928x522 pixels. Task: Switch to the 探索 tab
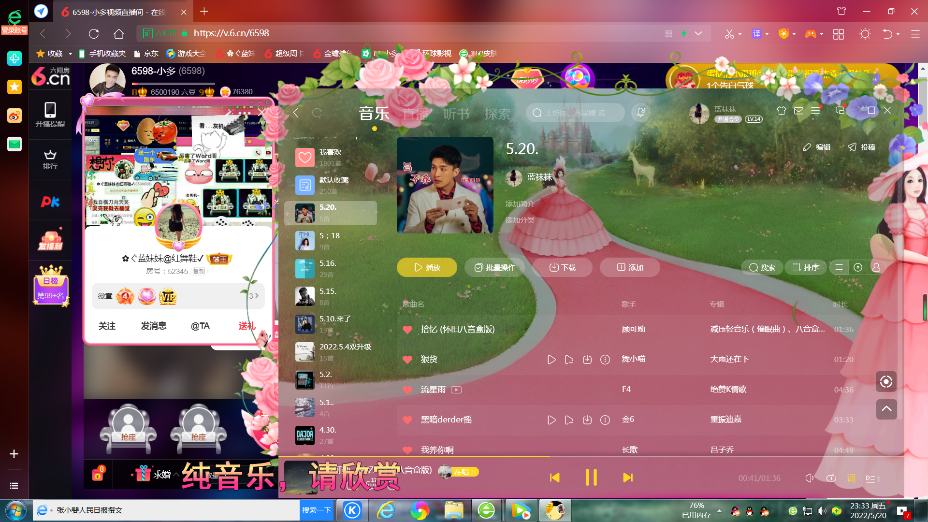497,114
